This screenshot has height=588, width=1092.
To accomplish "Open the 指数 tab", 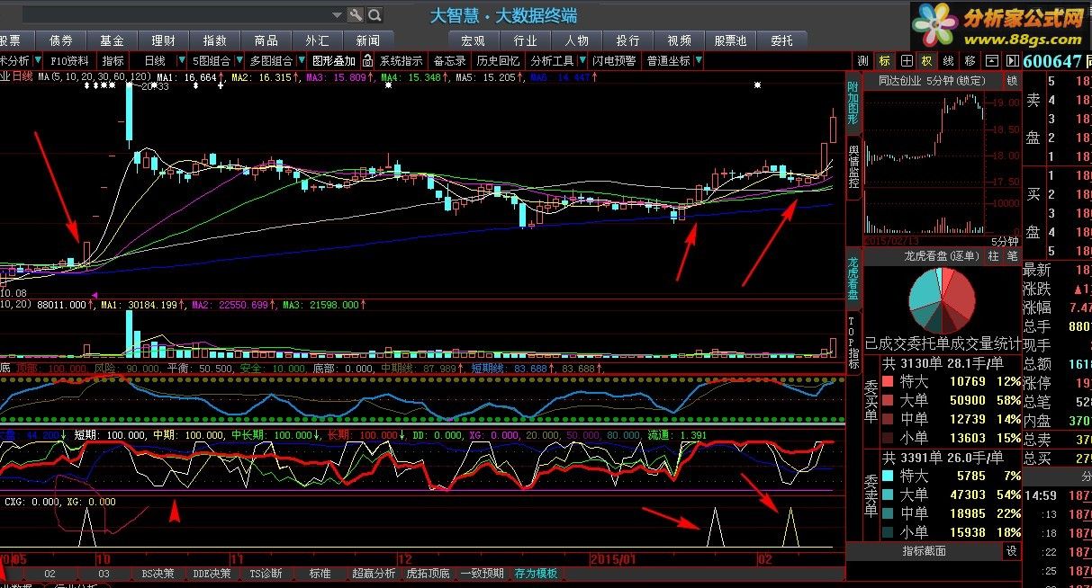I will 215,40.
